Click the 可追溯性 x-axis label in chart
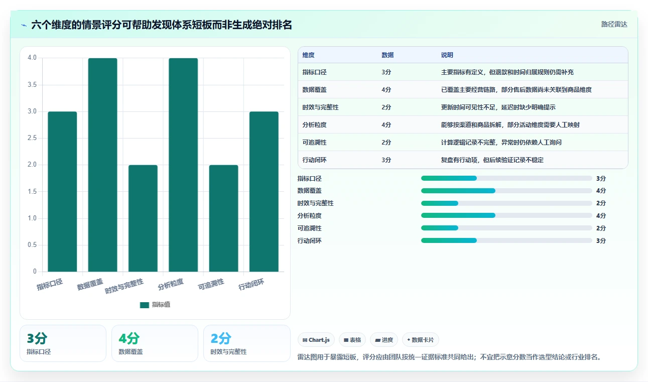 211,285
